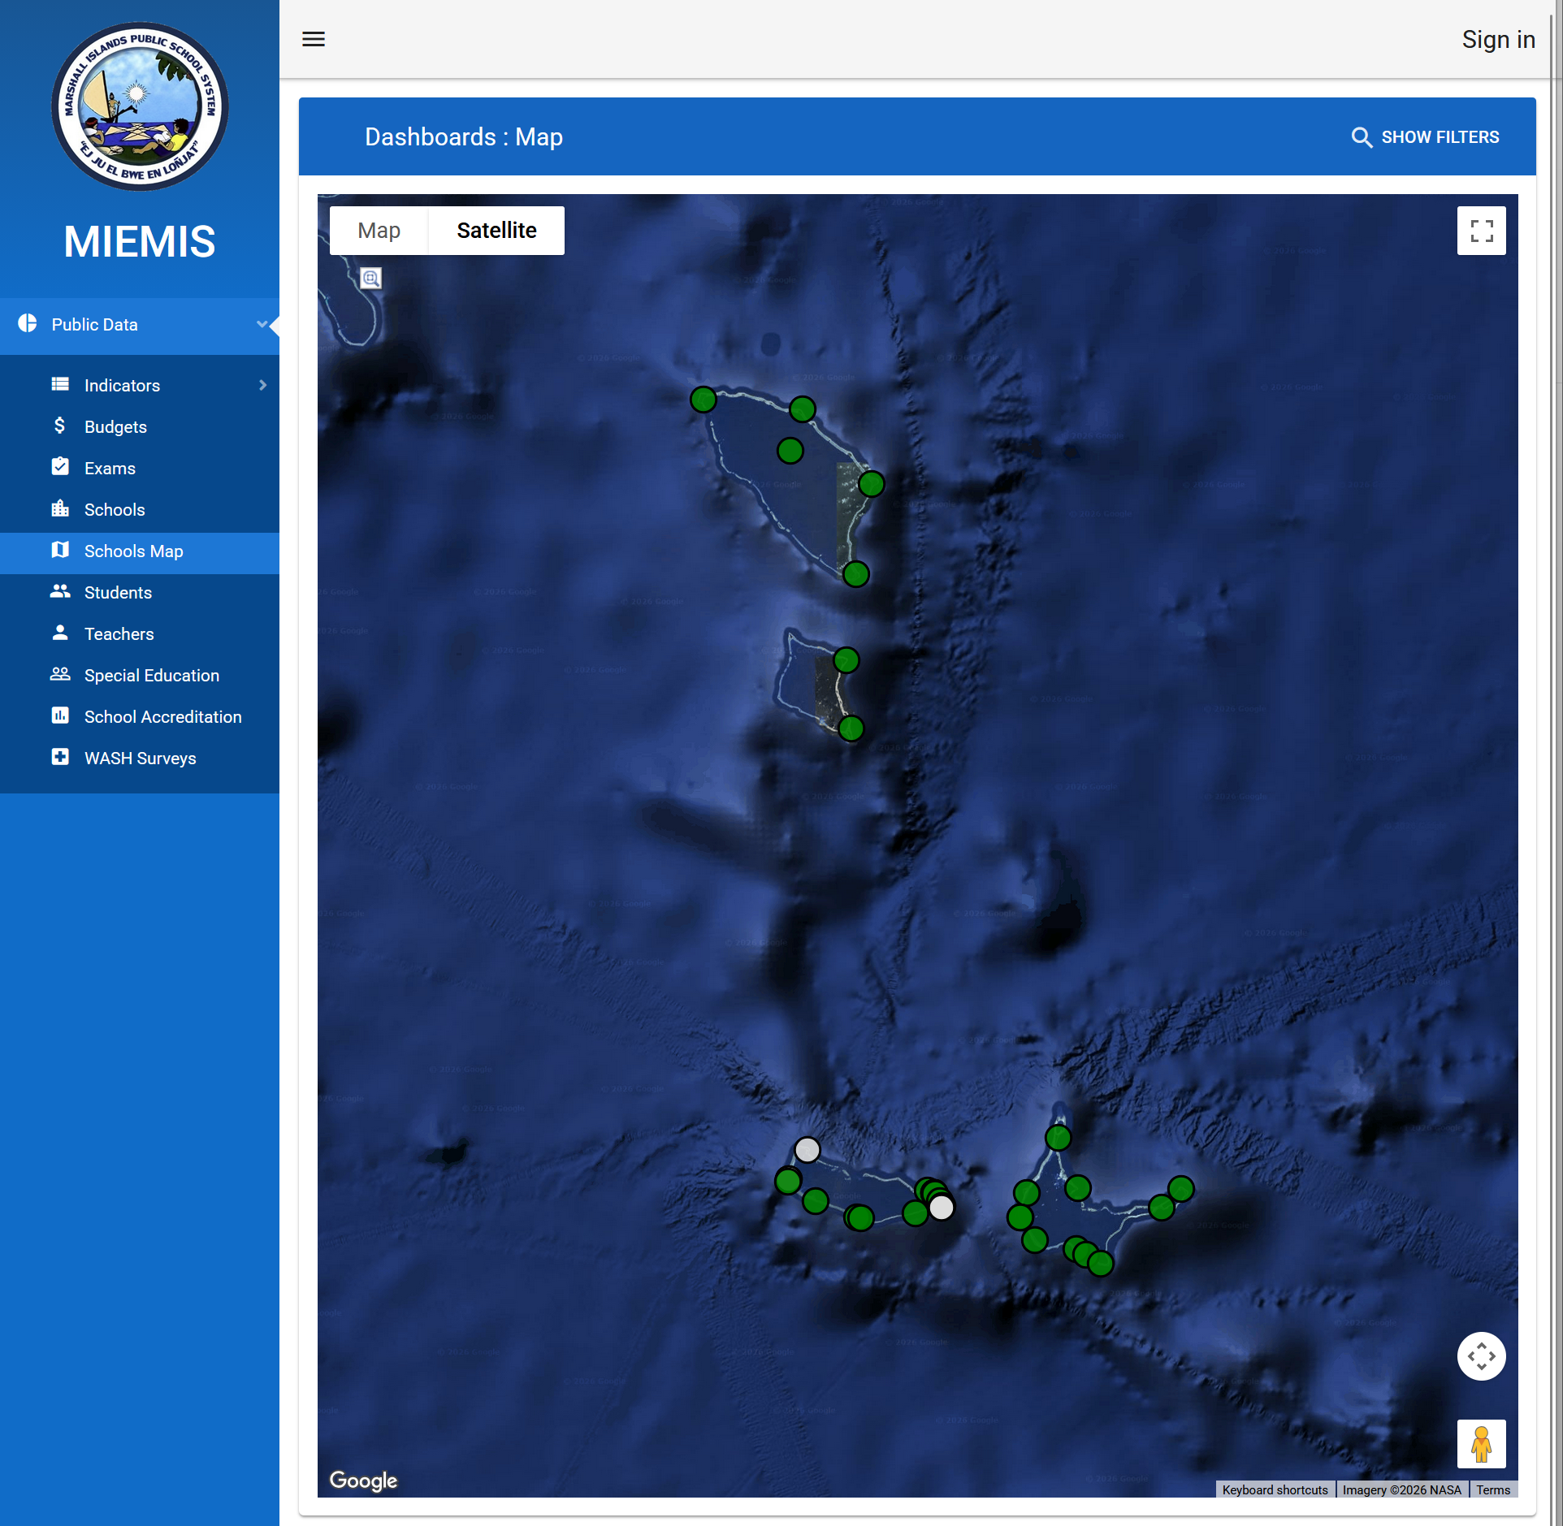1563x1526 pixels.
Task: Open the hamburger menu icon
Action: (x=314, y=39)
